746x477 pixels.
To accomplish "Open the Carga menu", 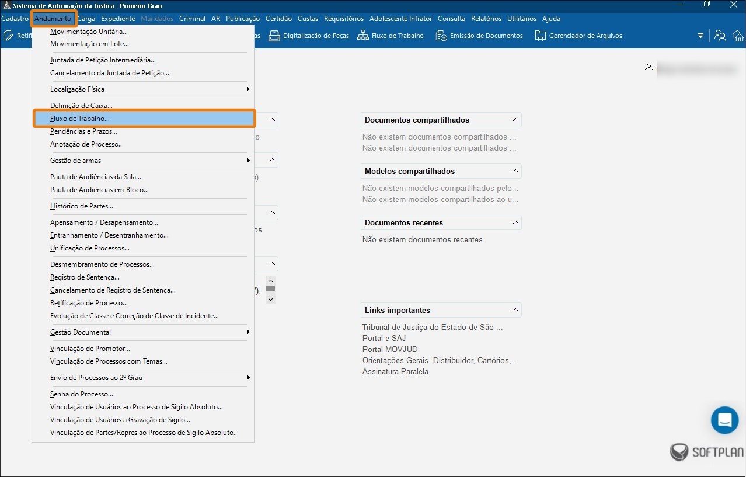I will tap(86, 19).
